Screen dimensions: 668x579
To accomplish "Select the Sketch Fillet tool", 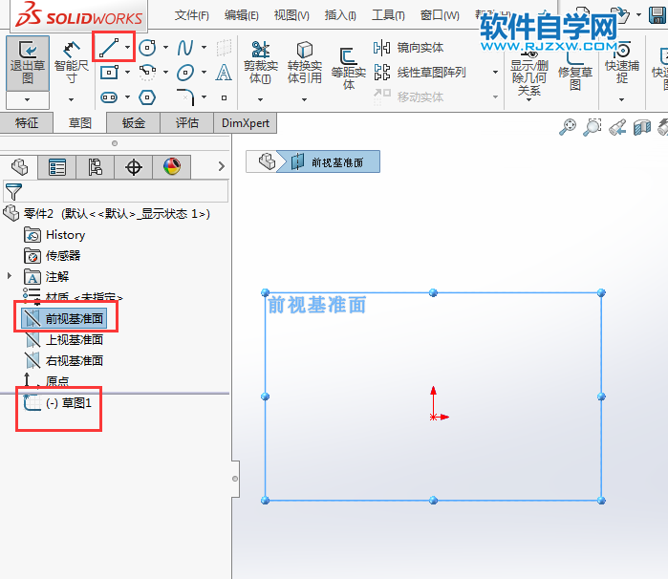I will 185,97.
